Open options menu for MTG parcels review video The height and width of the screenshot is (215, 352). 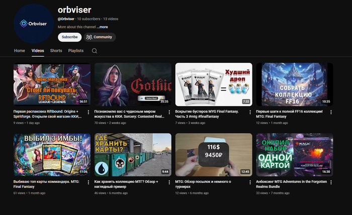pyautogui.click(x=250, y=182)
